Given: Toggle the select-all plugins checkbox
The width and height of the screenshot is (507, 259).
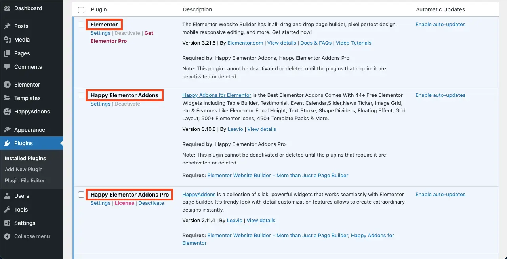Looking at the screenshot, I should 81,10.
